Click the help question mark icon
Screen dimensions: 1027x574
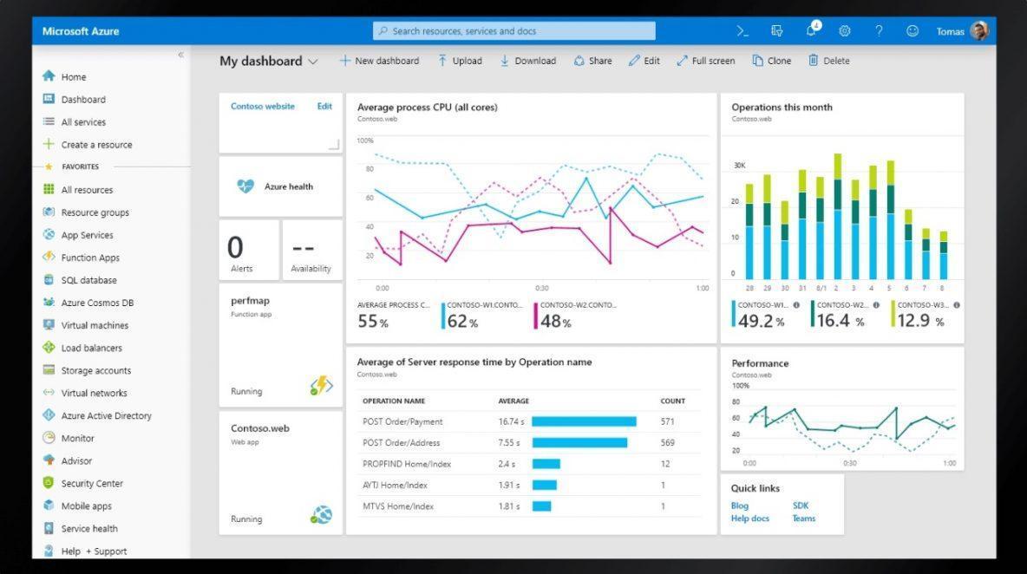click(879, 31)
